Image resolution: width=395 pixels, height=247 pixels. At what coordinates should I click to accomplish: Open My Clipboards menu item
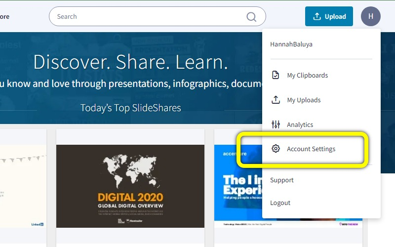coord(307,75)
